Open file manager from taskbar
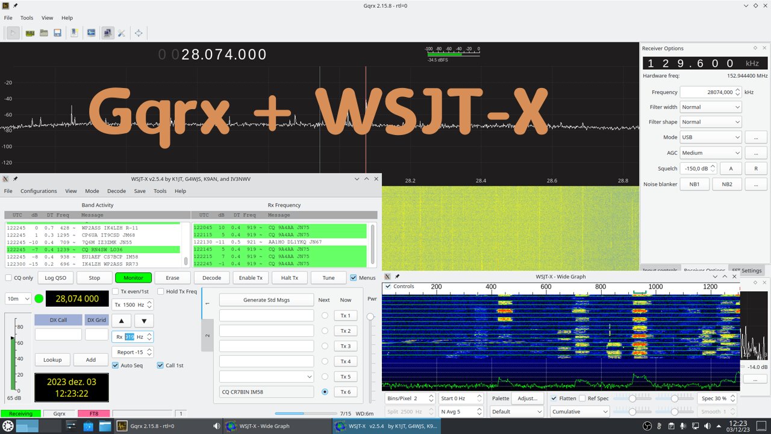This screenshot has width=771, height=434. [105, 426]
